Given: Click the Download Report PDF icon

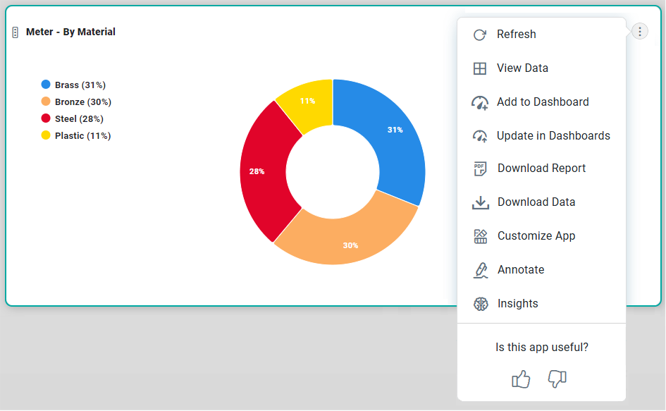Looking at the screenshot, I should coord(480,168).
